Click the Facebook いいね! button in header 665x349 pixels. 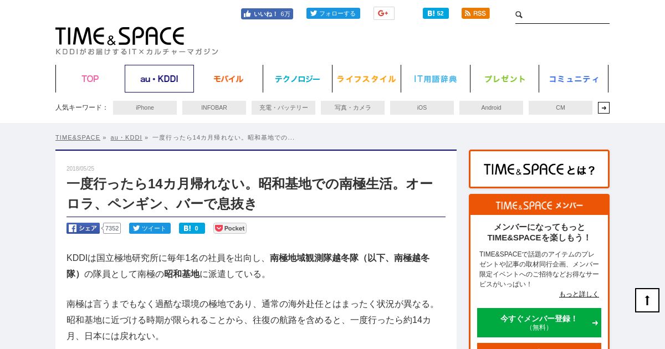click(x=267, y=14)
